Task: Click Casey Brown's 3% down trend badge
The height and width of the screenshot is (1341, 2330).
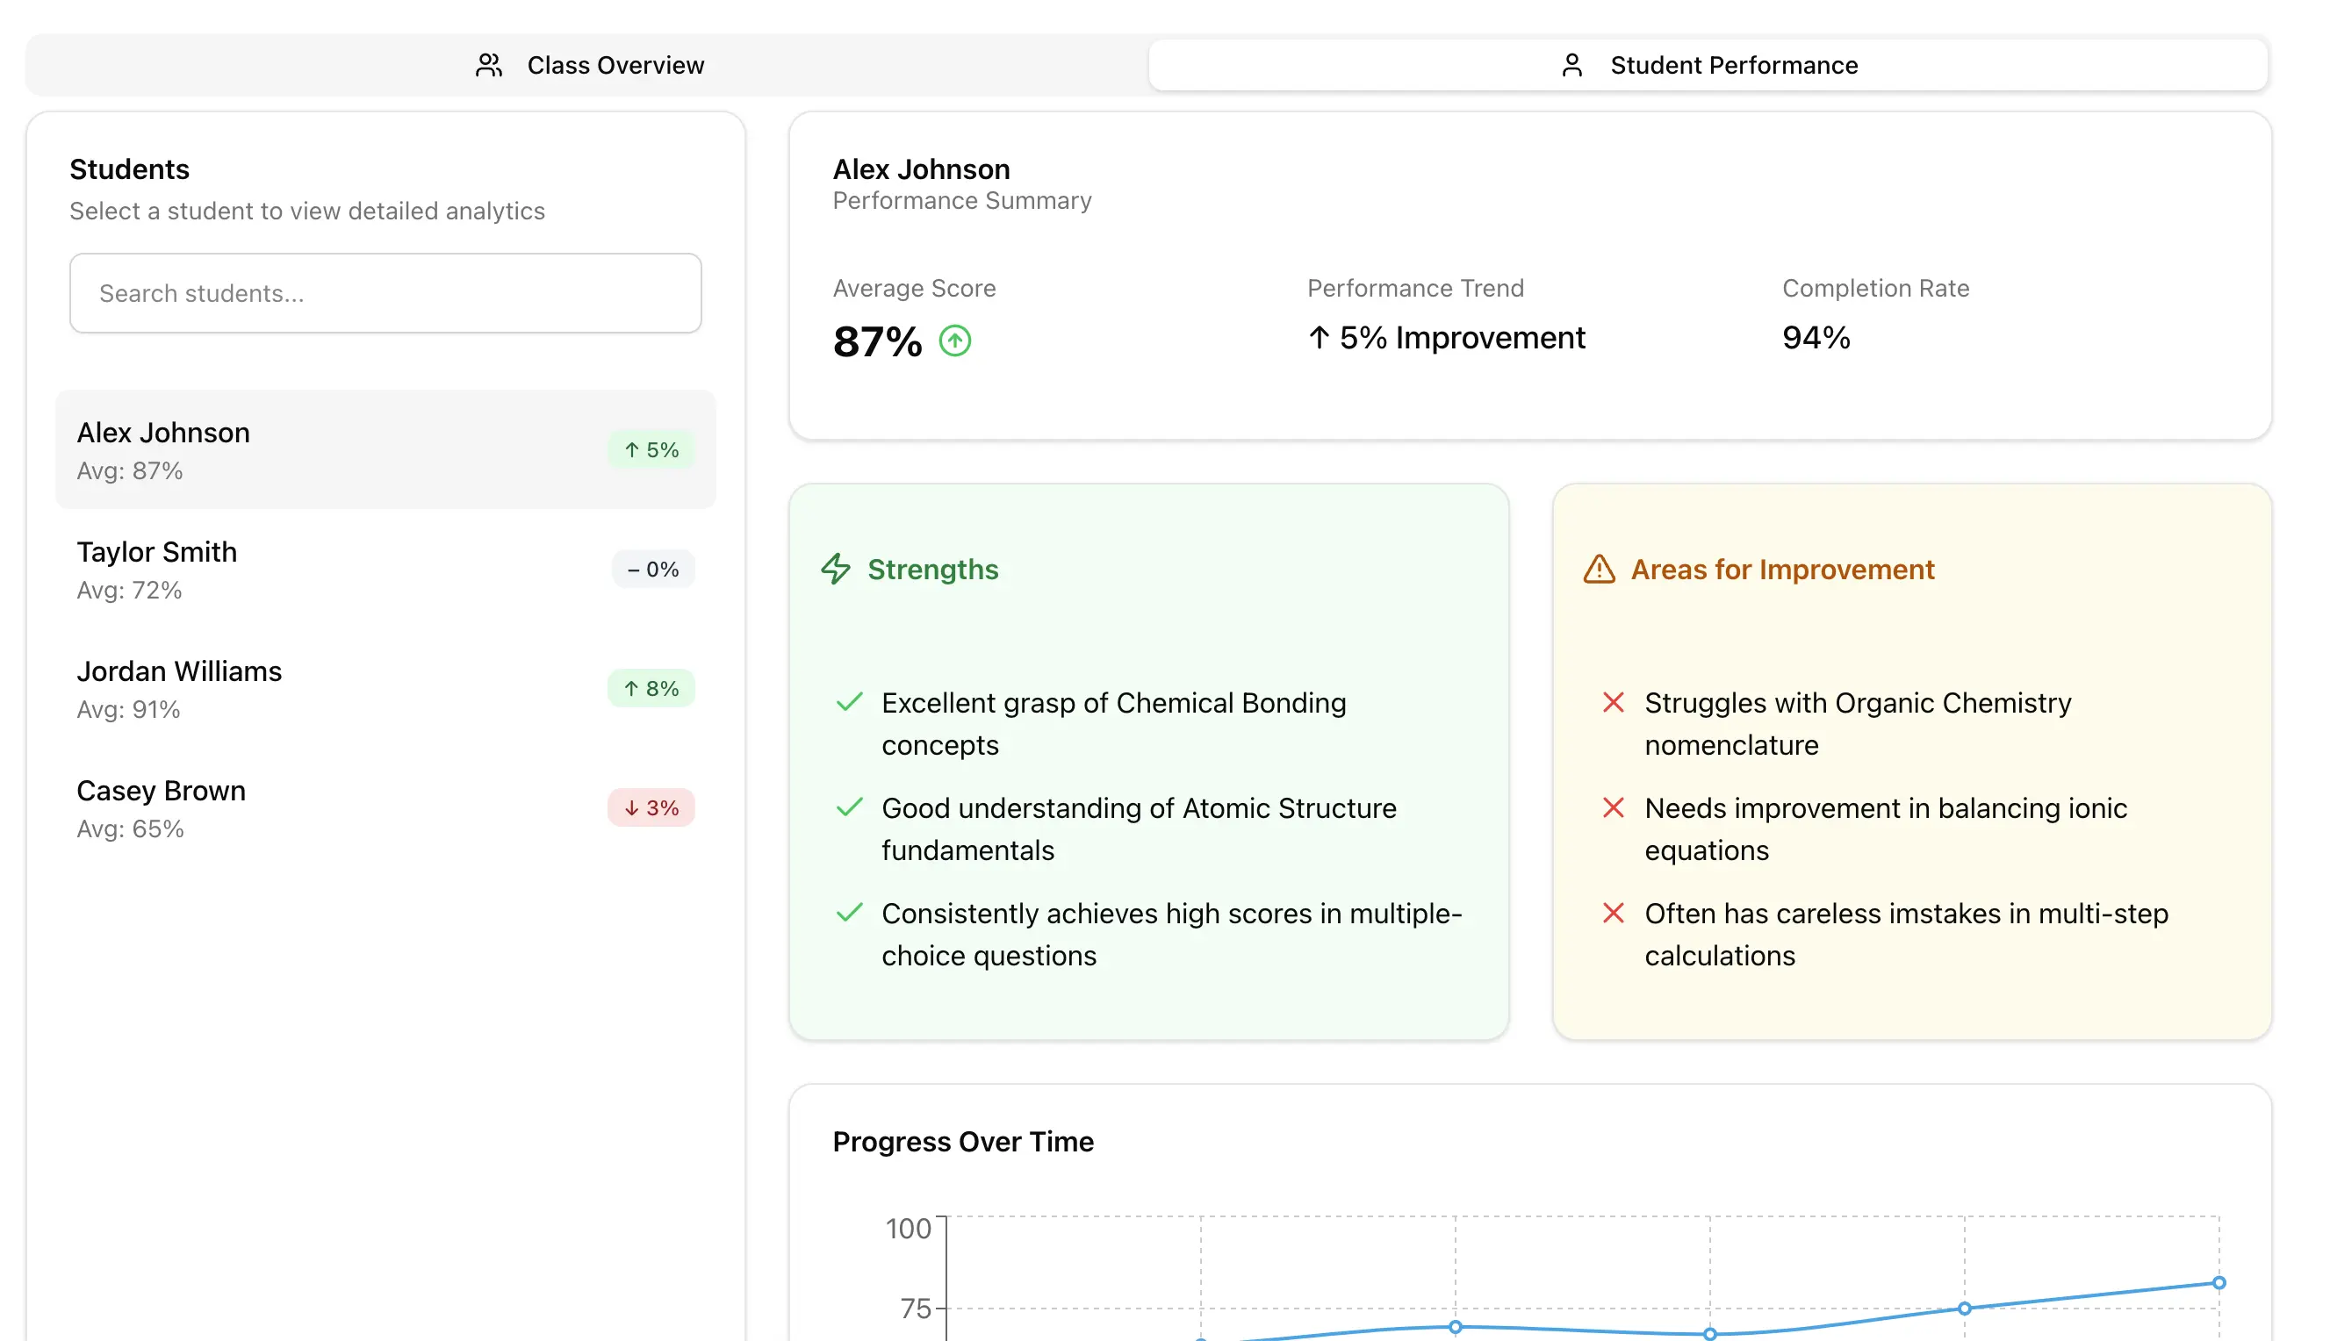Action: 651,807
